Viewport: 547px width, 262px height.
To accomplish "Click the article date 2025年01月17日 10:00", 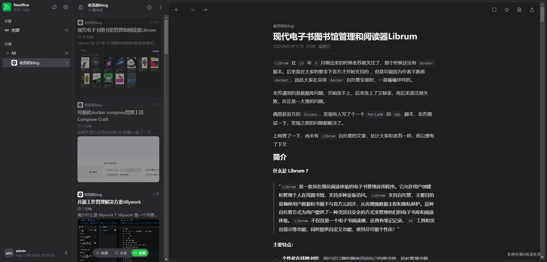I will 294,46.
